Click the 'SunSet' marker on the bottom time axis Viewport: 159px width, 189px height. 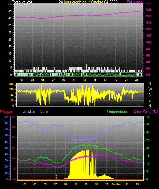pos(116,184)
